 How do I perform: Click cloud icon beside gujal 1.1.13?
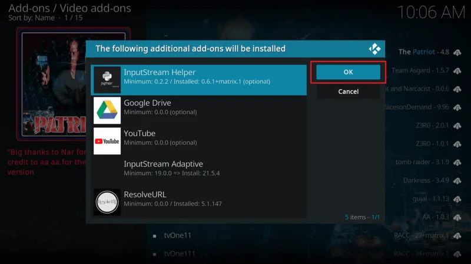(x=457, y=199)
